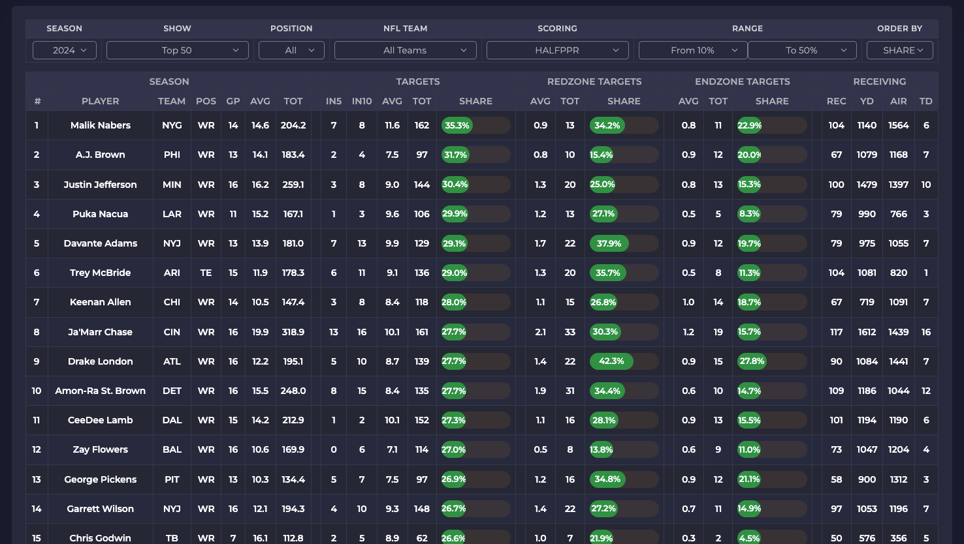Image resolution: width=964 pixels, height=544 pixels.
Task: Click the YD column header
Action: pyautogui.click(x=867, y=101)
